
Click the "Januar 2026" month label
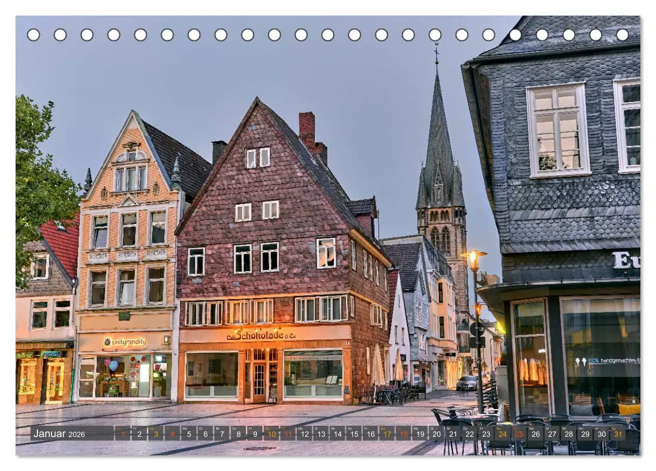point(59,434)
